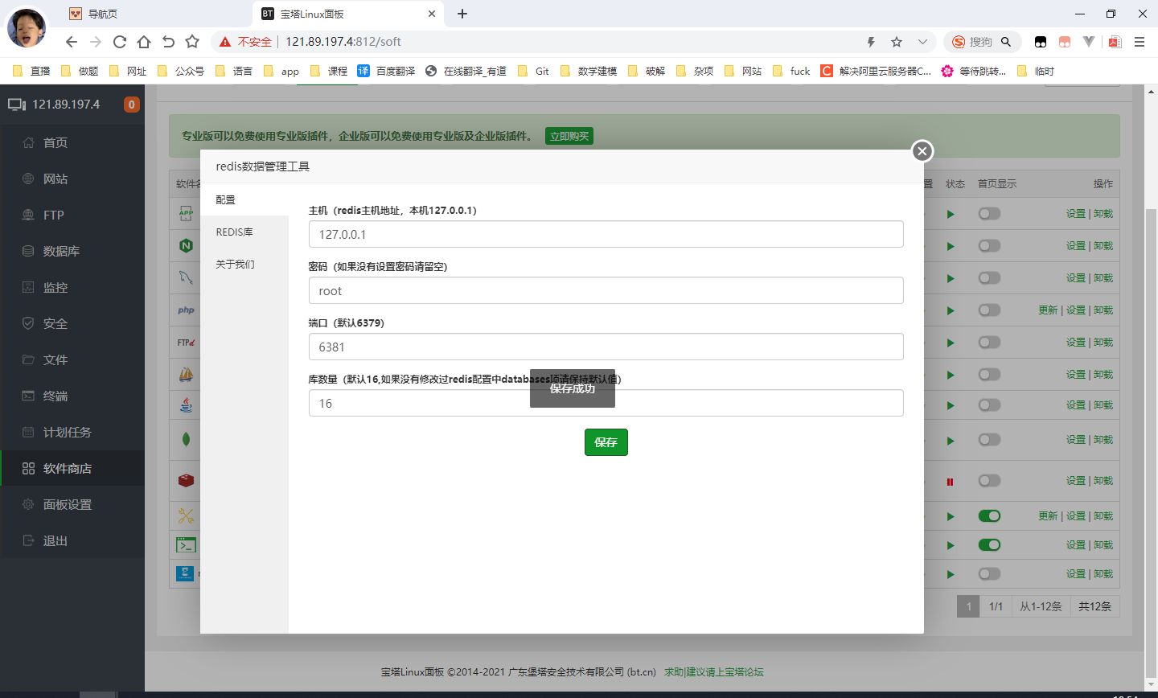Open the 数学建模 bookmark folder
Viewport: 1158px width, 698px height.
[x=589, y=71]
